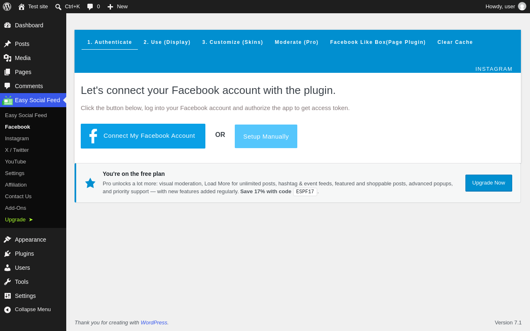Click the Posts pushpin icon

pos(7,44)
